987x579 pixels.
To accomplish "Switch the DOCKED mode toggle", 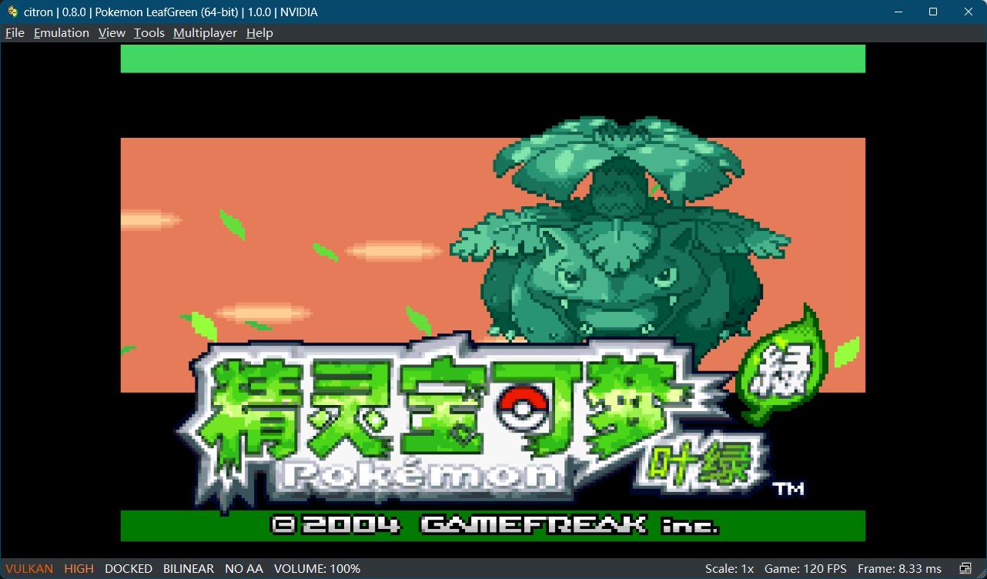I will 128,569.
